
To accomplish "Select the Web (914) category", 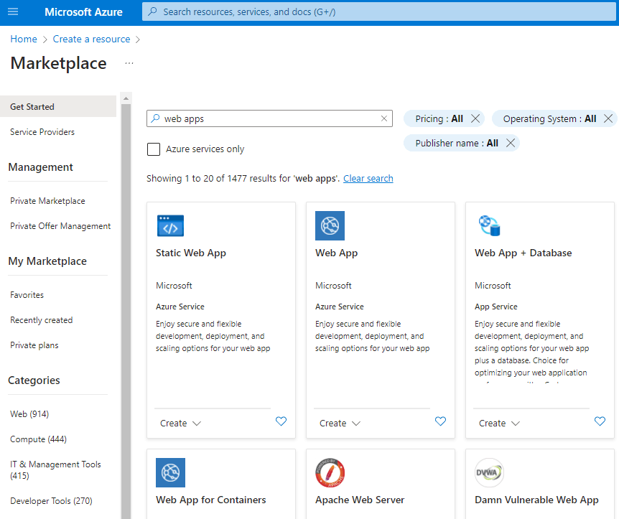I will pos(29,414).
